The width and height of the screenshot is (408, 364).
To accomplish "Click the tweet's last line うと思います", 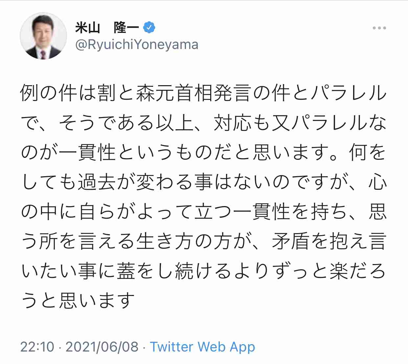I will [x=78, y=300].
